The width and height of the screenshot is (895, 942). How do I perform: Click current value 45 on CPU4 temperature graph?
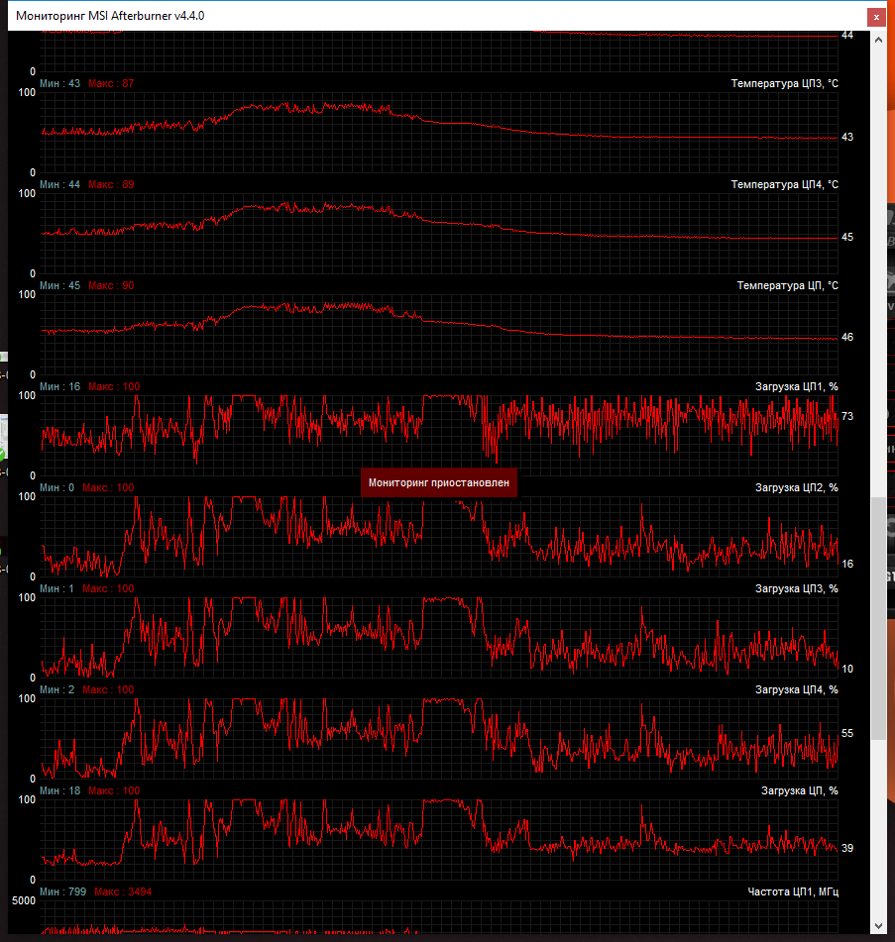846,238
